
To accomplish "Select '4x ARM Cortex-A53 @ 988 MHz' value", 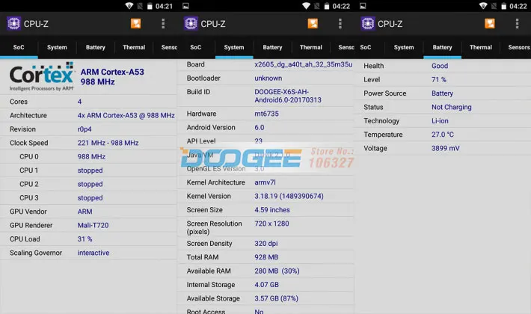I will 126,115.
